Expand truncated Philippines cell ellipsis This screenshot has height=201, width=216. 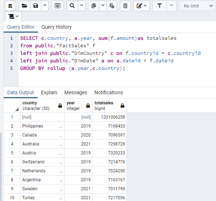(61, 127)
